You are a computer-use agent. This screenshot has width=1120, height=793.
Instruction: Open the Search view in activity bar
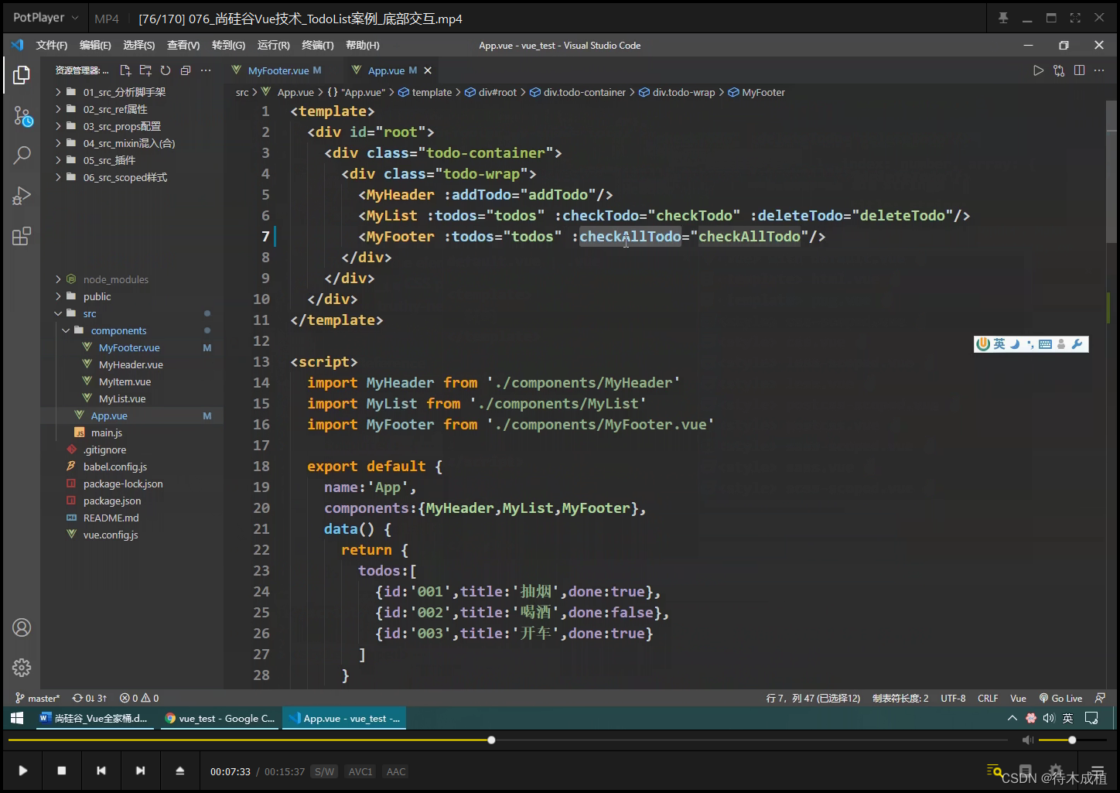pos(22,156)
